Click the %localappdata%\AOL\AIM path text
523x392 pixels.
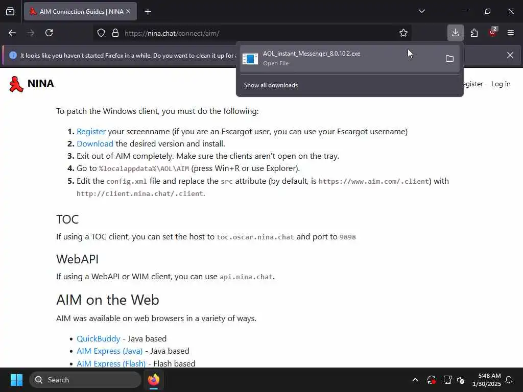pos(144,168)
